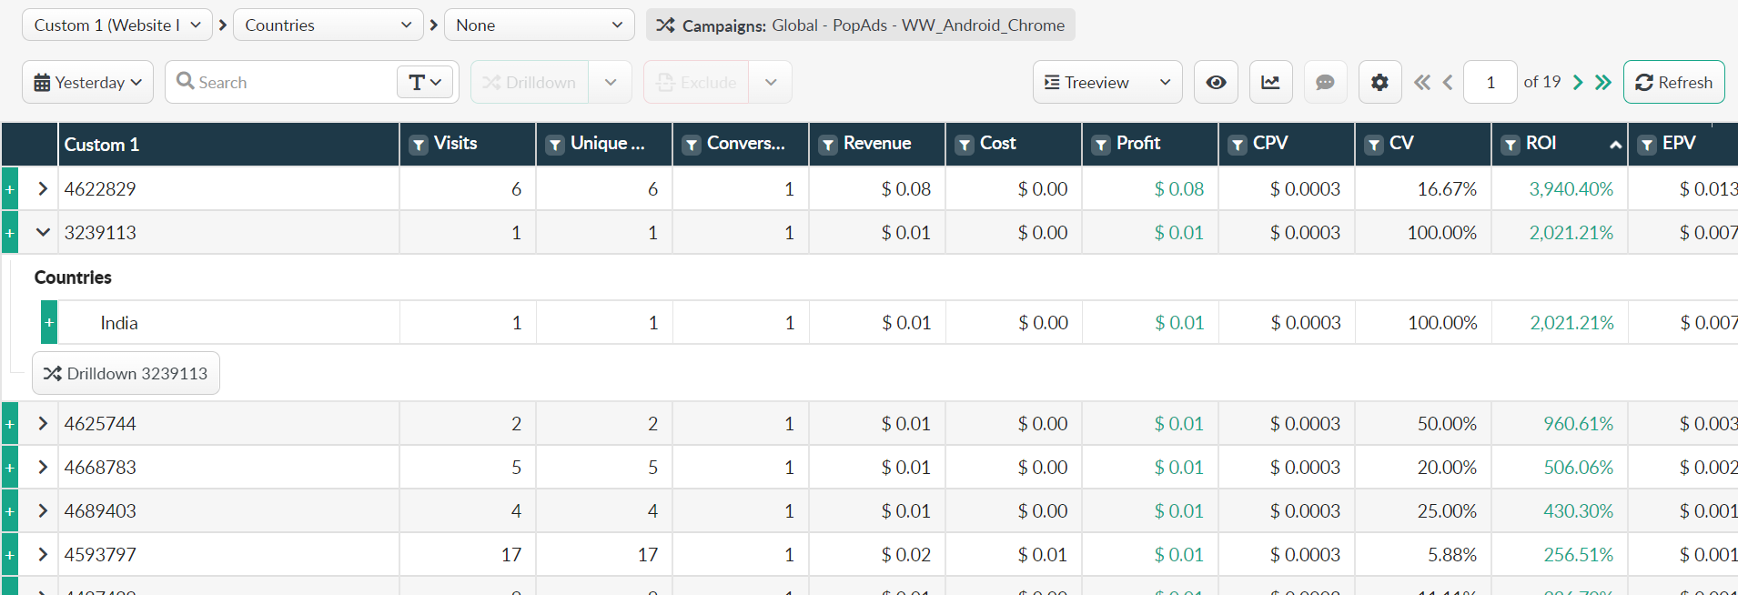
Task: Click the Refresh button
Action: pyautogui.click(x=1673, y=82)
